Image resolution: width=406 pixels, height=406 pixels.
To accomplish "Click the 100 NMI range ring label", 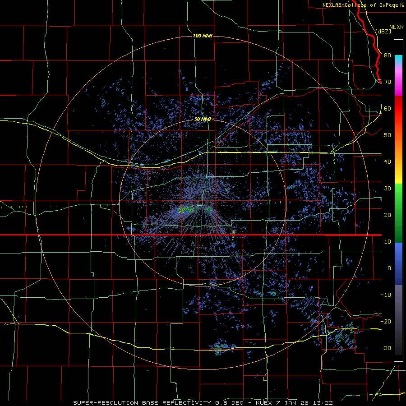I will (x=203, y=36).
